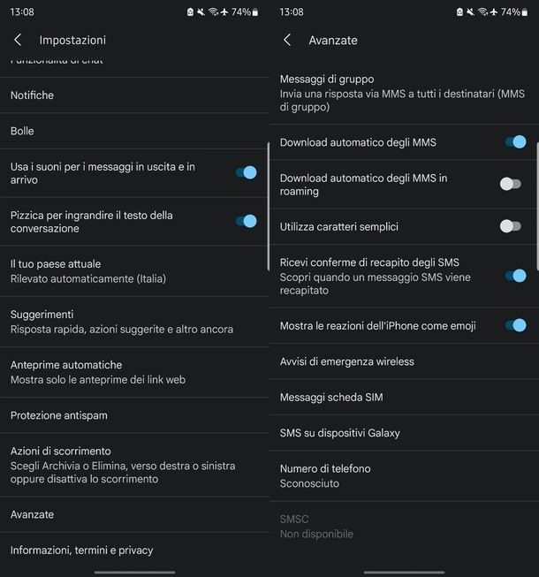This screenshot has height=577, width=539.
Task: Open Informazioni, termini e privacy
Action: [134, 550]
